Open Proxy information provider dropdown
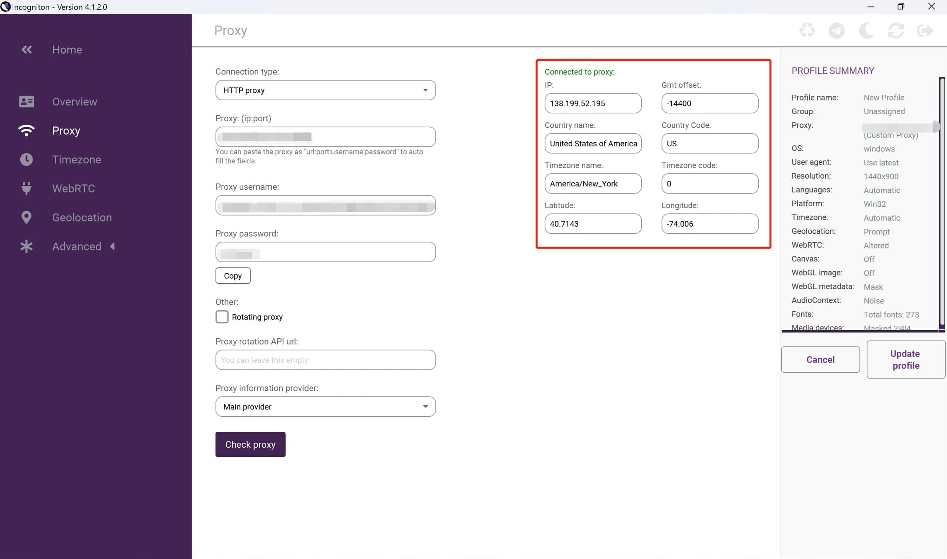The height and width of the screenshot is (559, 947). [x=325, y=406]
